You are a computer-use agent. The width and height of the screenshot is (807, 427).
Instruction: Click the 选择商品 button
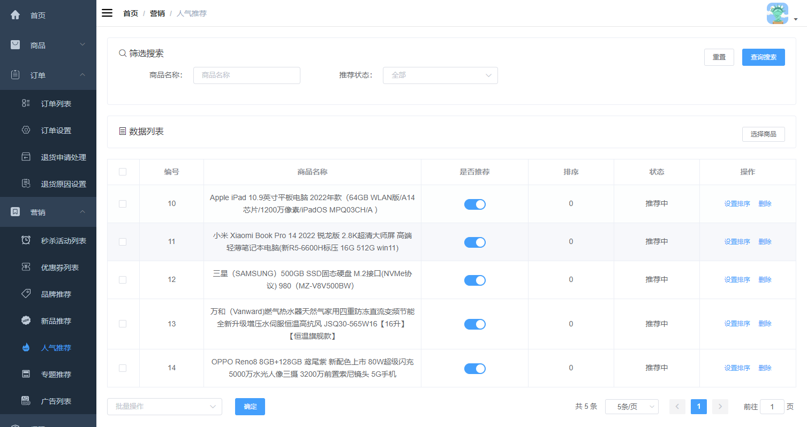[x=764, y=134]
